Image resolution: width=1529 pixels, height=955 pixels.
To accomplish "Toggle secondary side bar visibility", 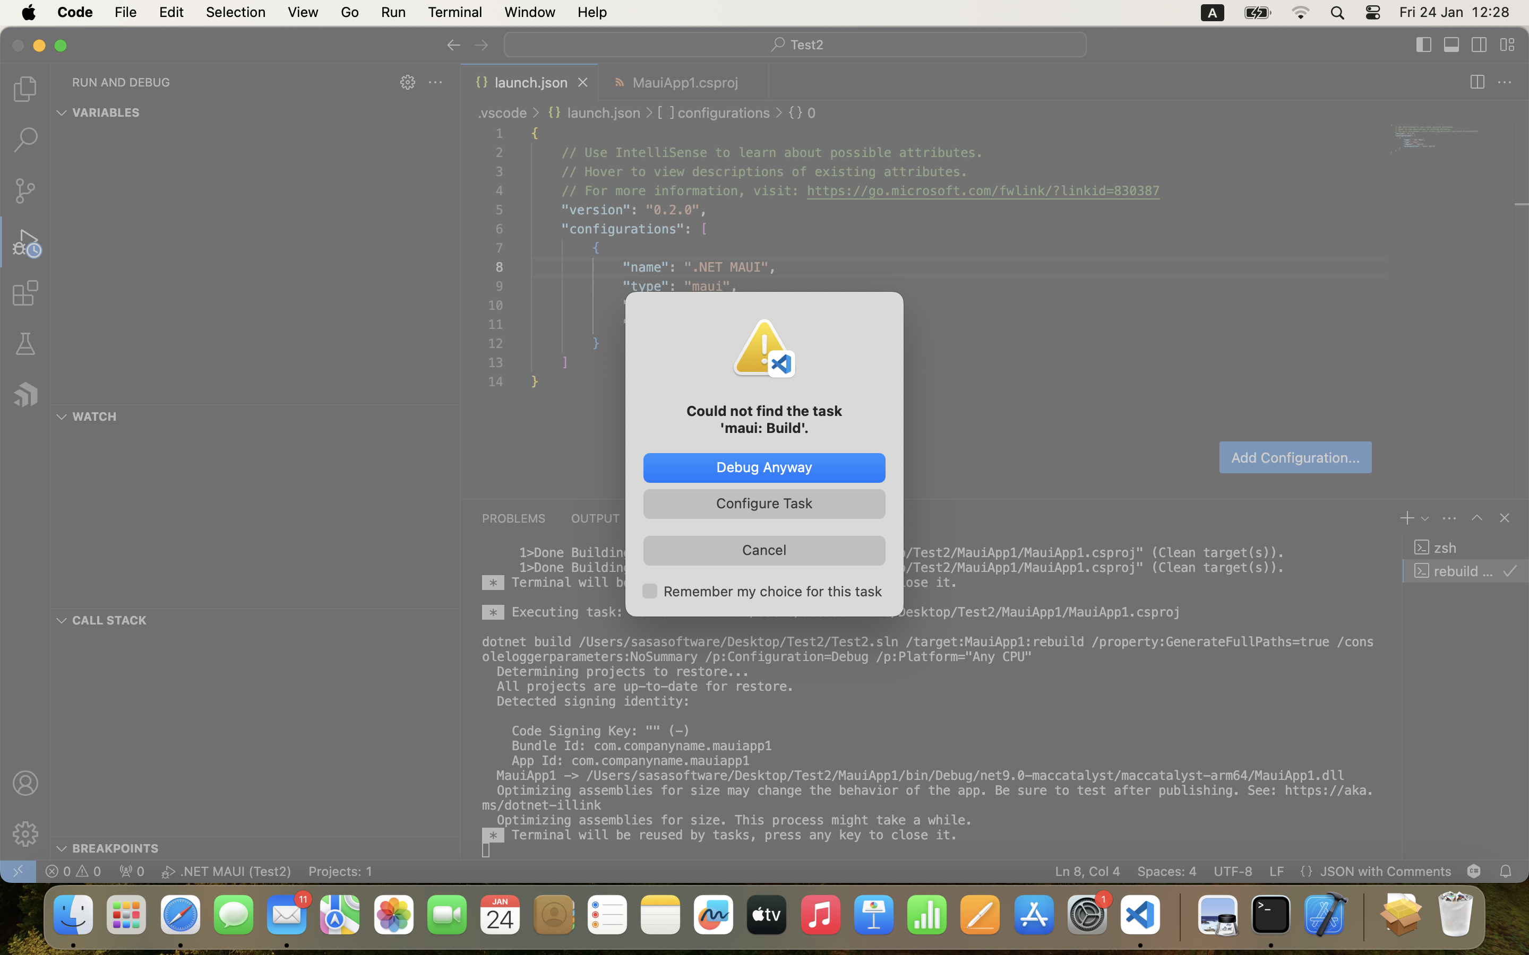I will tap(1480, 45).
